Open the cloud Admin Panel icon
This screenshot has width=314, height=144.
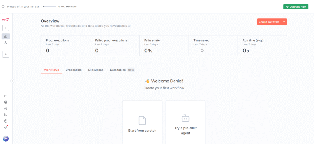6,96
